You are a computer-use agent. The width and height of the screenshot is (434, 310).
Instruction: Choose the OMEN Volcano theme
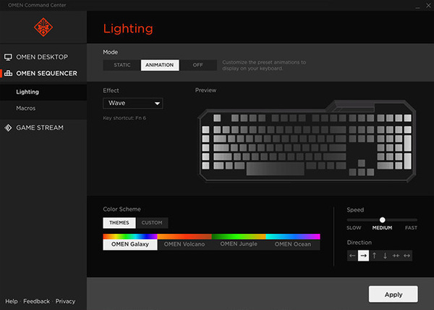pos(184,242)
